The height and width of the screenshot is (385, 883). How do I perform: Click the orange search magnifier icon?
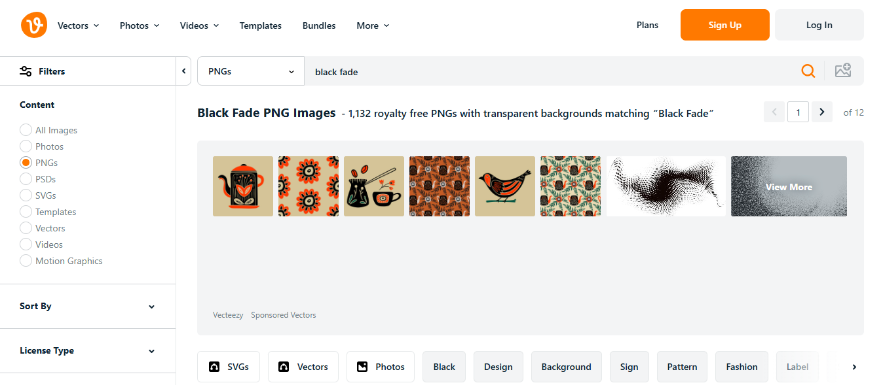coord(808,71)
